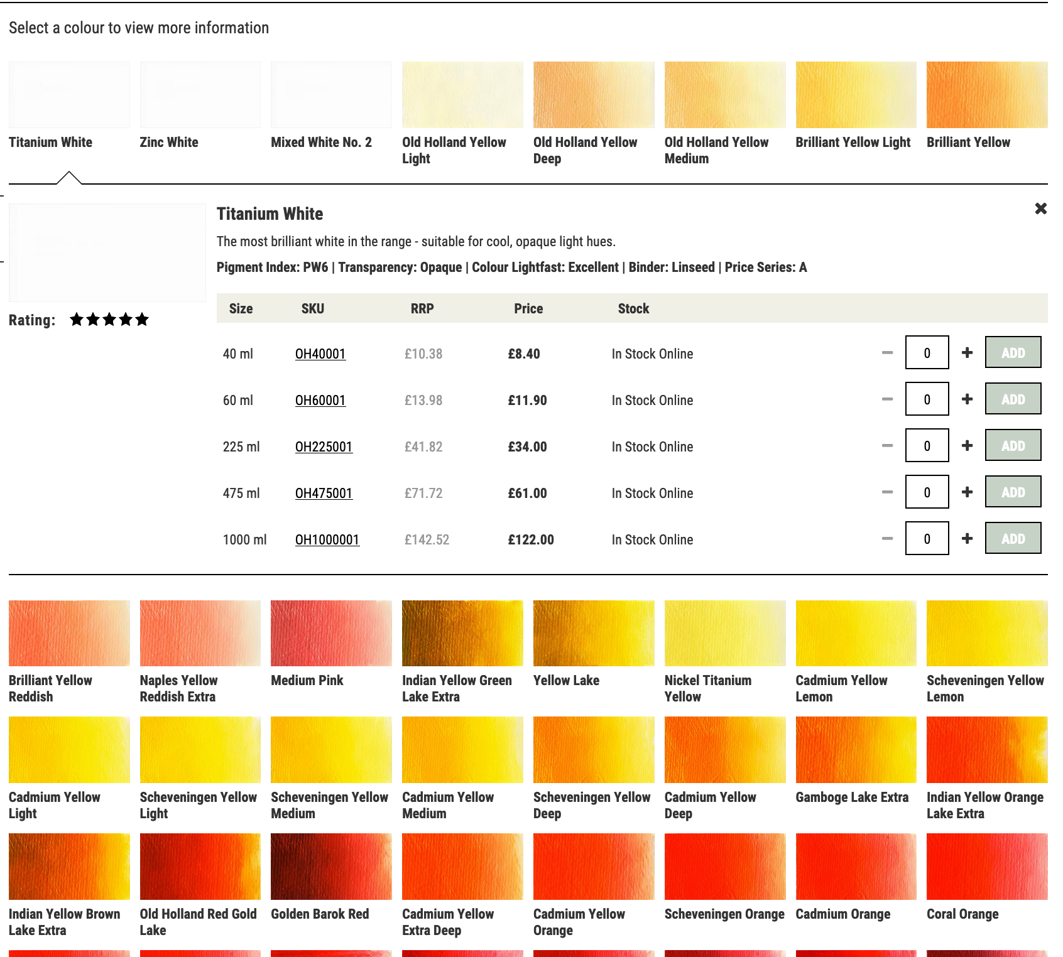Viewport: 1063px width, 957px height.
Task: Close the Titanium White details panel
Action: pyautogui.click(x=1040, y=208)
